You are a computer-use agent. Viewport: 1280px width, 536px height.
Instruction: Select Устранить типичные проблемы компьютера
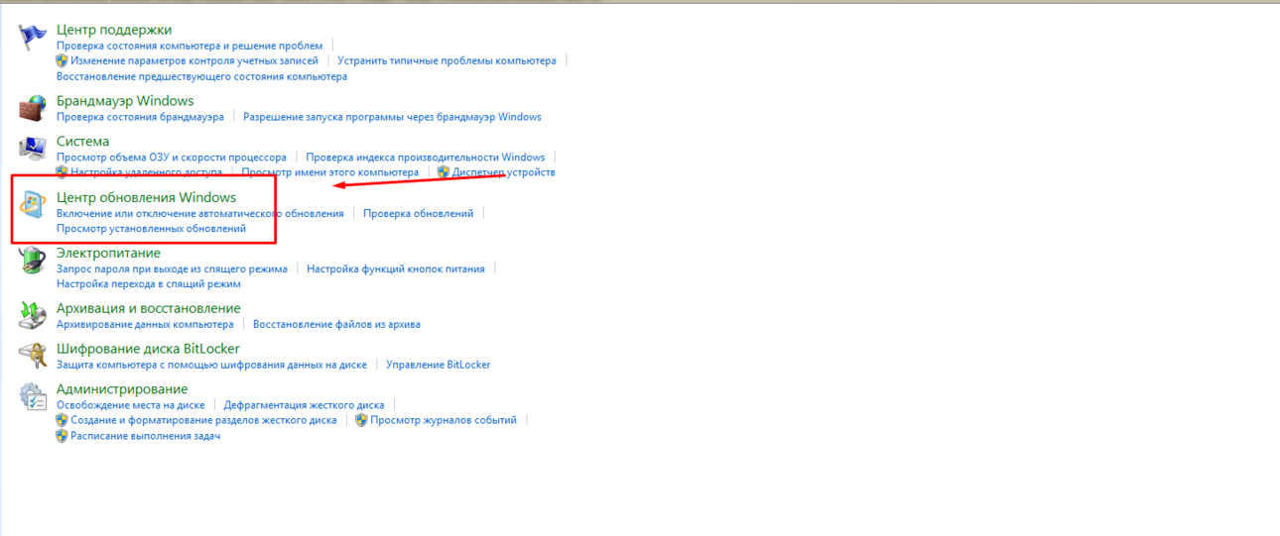(x=448, y=60)
